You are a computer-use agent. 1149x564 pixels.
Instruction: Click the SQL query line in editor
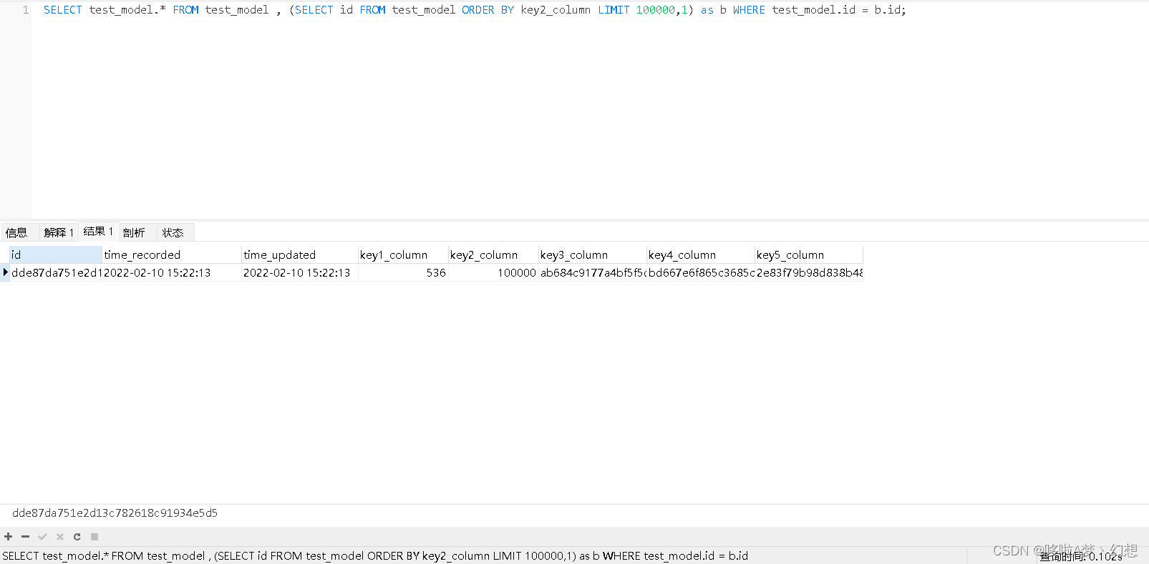pyautogui.click(x=475, y=10)
